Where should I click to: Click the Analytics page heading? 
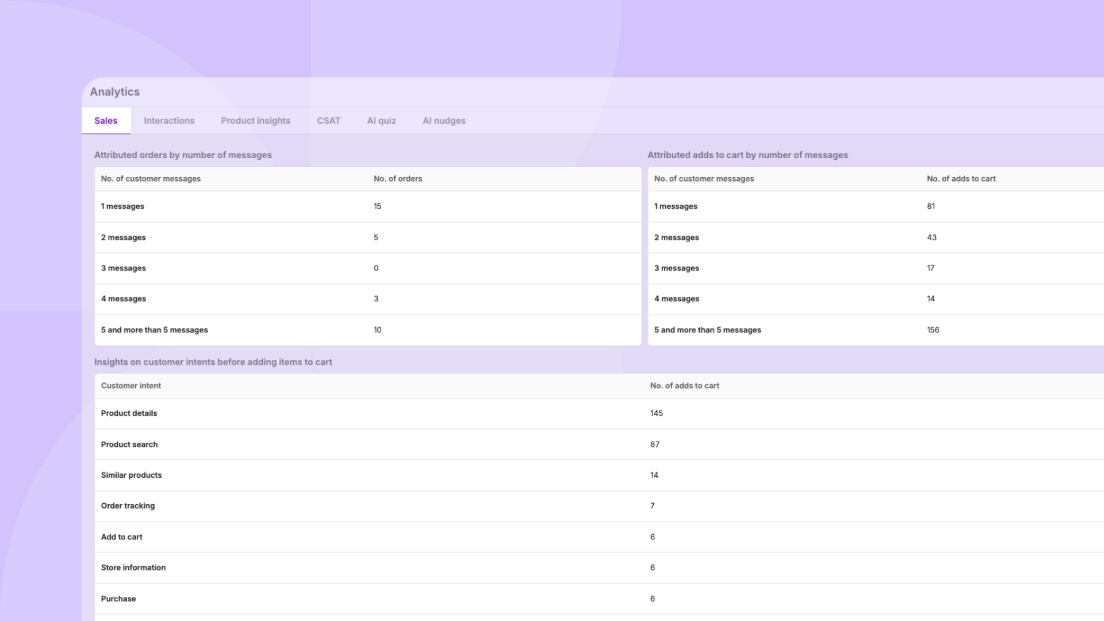[x=114, y=91]
